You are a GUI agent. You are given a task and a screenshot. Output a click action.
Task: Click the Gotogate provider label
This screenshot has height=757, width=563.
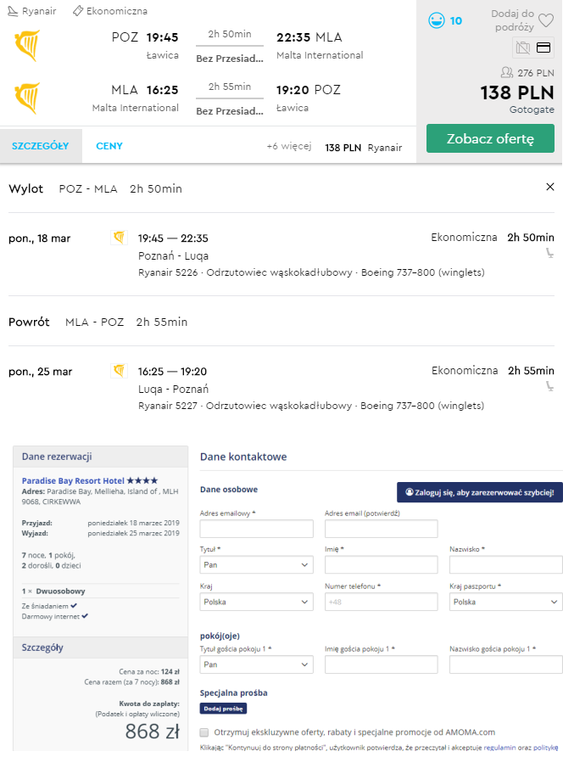pos(532,109)
